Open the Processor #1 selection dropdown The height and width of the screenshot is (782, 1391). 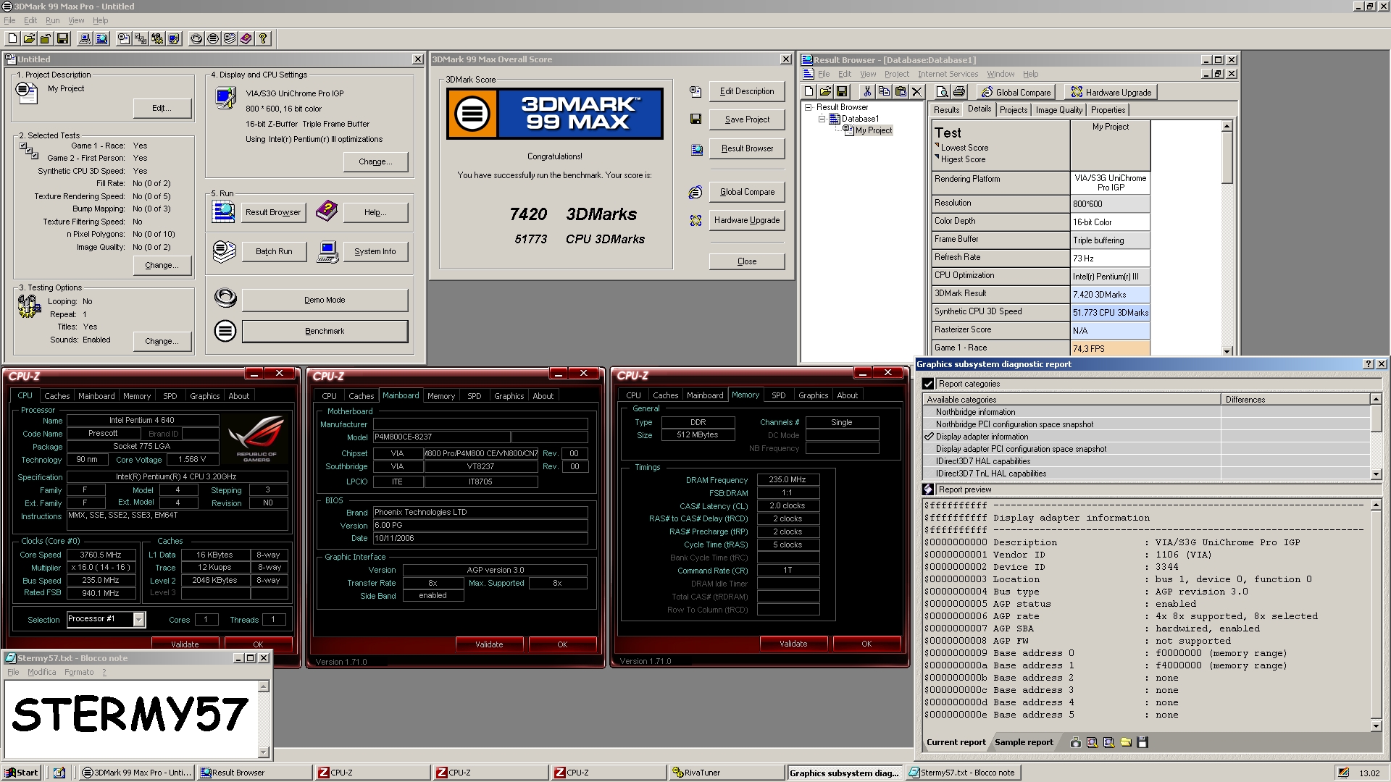[x=138, y=619]
